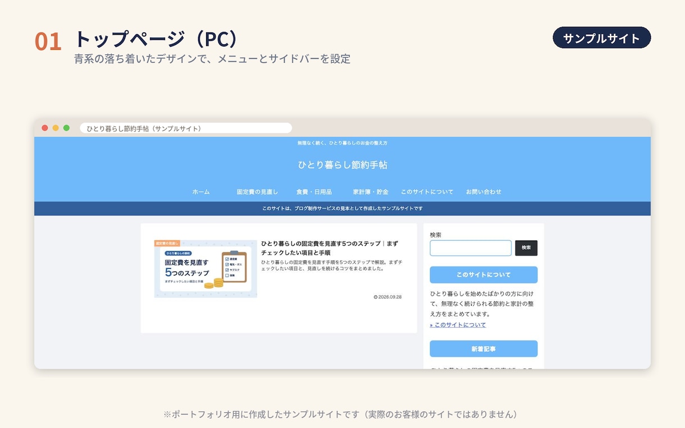Click the orange 固定費の見直し category label

pyautogui.click(x=167, y=243)
